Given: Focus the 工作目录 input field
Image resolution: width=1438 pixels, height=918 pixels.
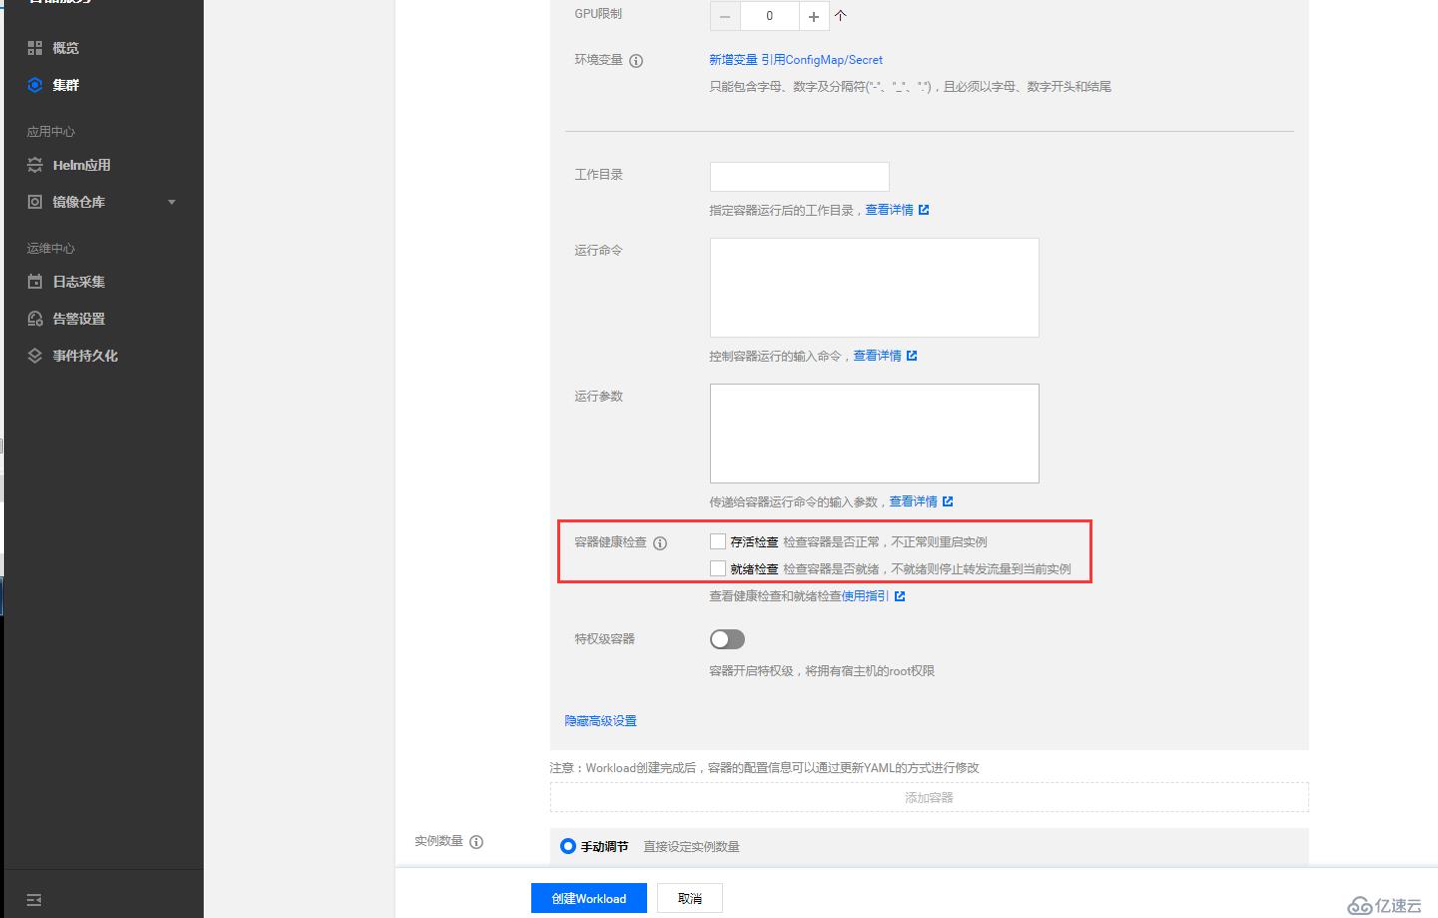Looking at the screenshot, I should click(799, 177).
